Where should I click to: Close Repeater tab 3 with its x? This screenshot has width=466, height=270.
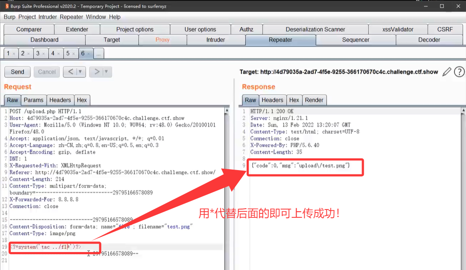[x=43, y=54]
